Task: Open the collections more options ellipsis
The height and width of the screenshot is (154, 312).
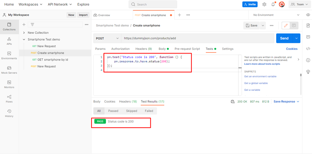Action: [x=87, y=24]
